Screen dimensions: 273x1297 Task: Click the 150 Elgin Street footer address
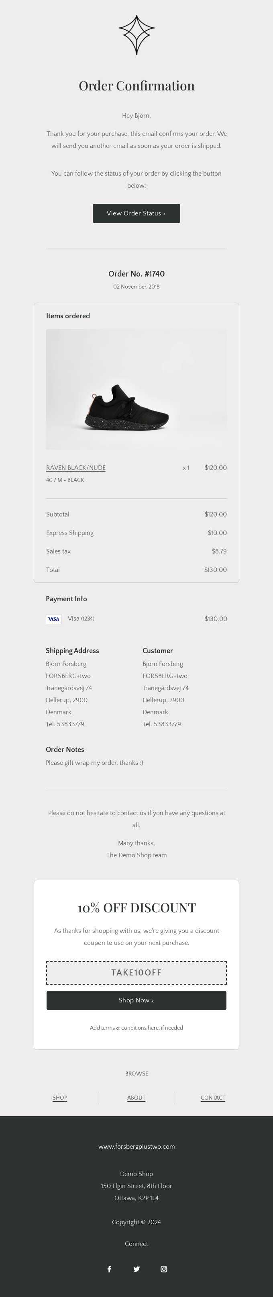[x=136, y=1186]
